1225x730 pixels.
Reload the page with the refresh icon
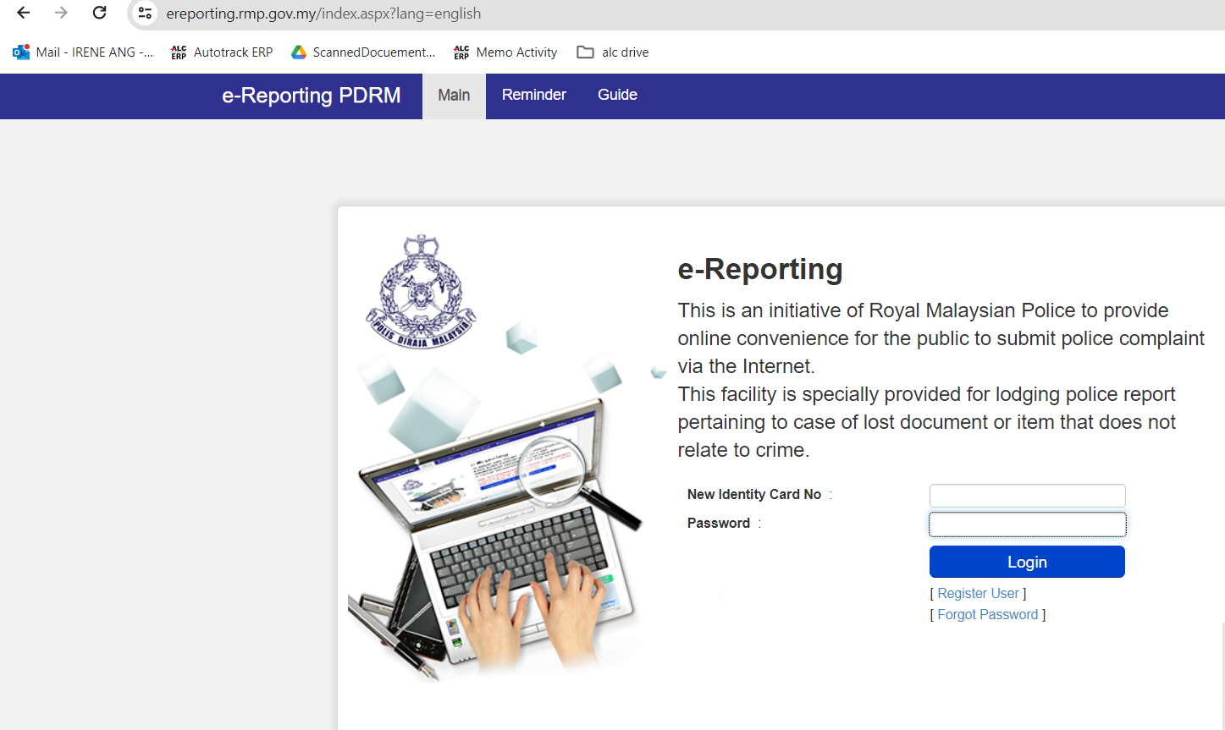99,13
